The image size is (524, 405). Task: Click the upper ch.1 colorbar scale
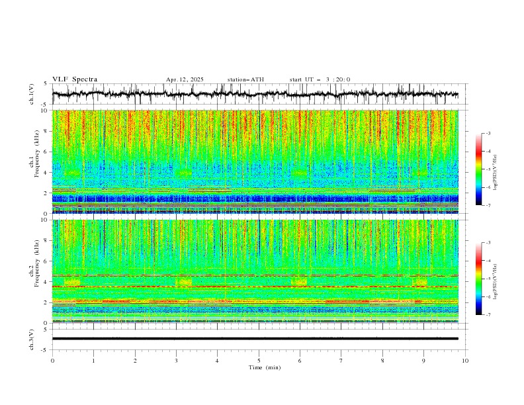coord(478,169)
